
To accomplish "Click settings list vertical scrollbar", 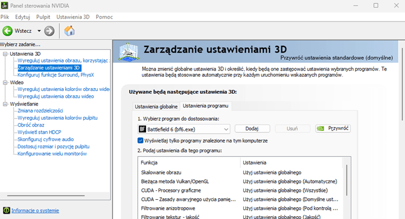I will 347,180.
